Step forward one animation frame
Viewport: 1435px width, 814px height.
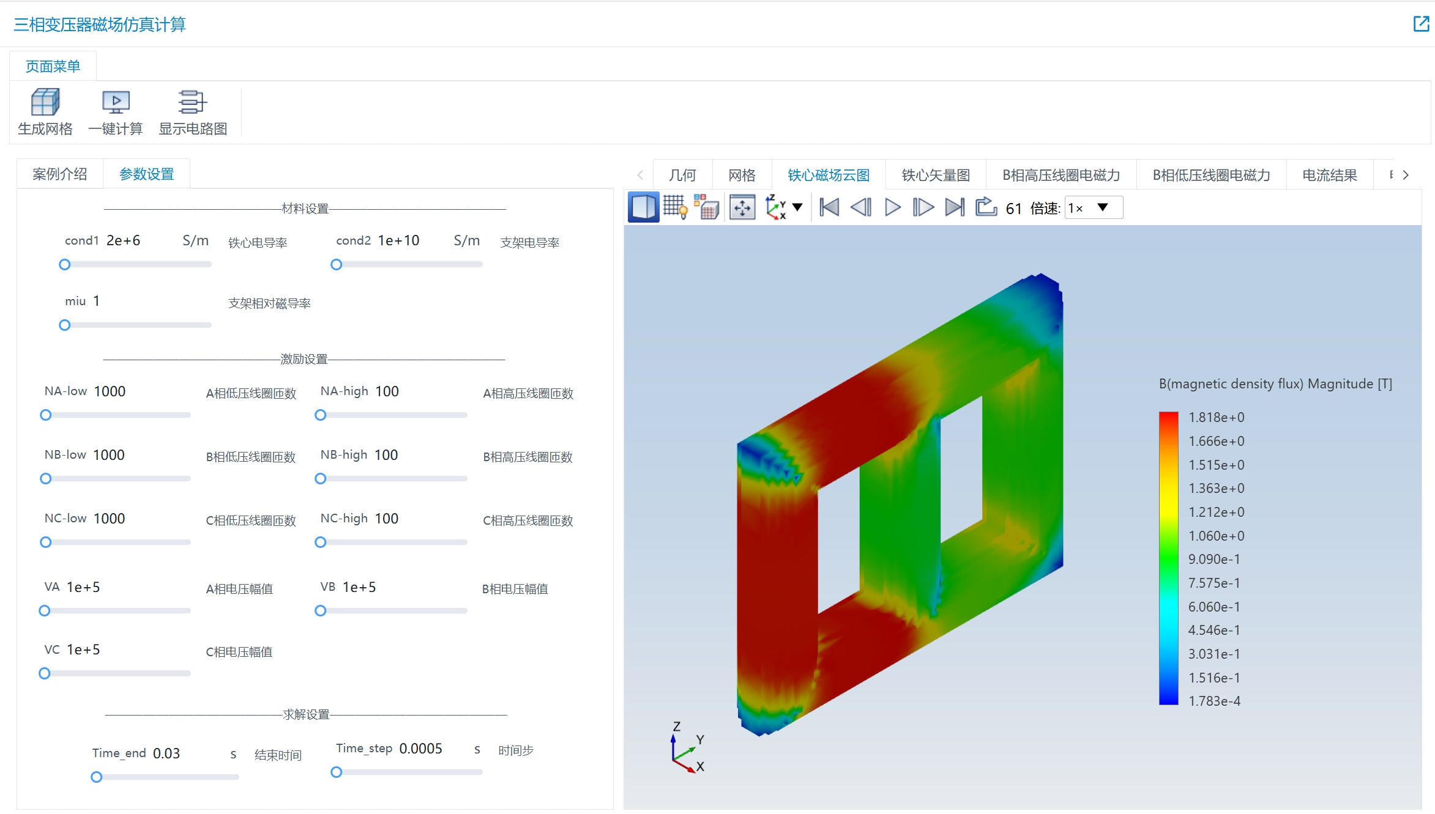click(923, 207)
